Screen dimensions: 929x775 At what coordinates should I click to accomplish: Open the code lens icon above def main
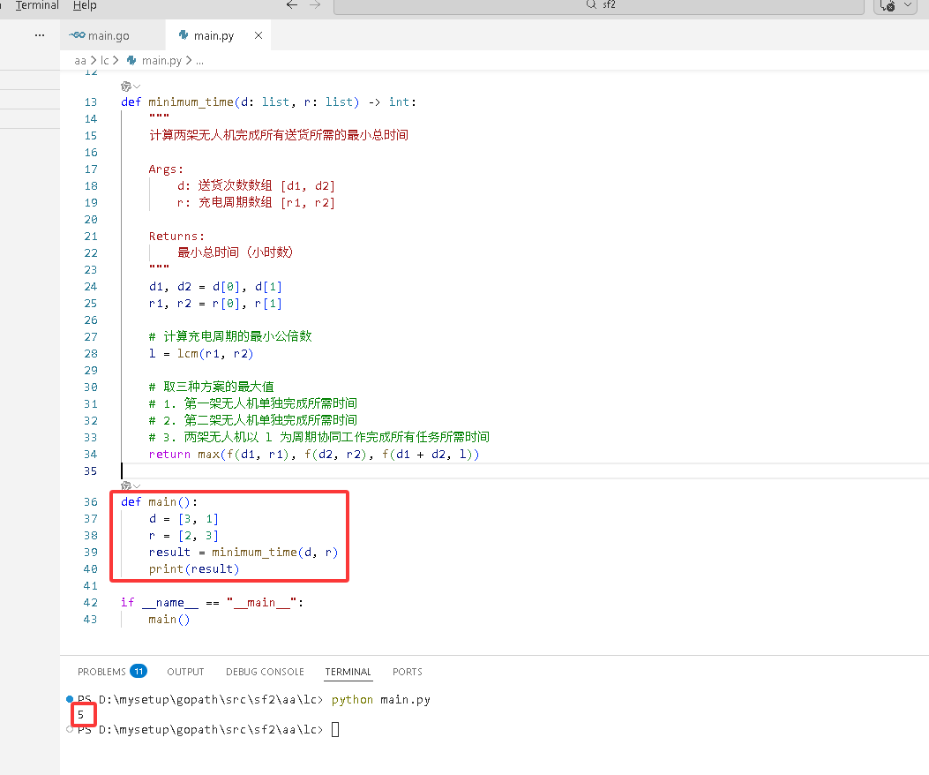[125, 485]
